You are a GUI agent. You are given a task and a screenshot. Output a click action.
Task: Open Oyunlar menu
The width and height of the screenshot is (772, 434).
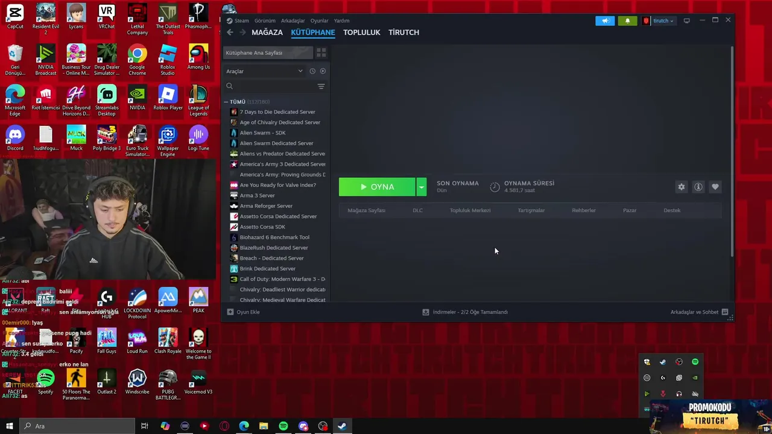point(319,20)
